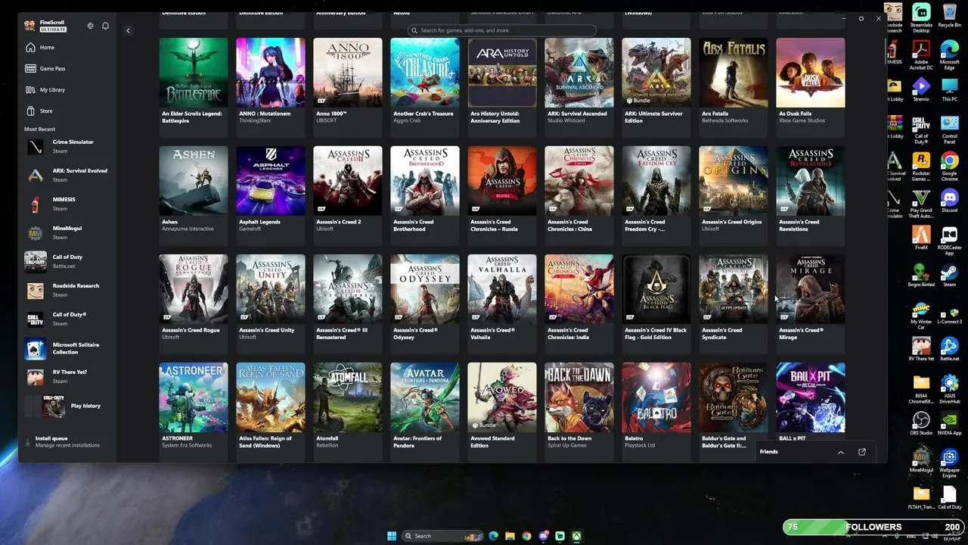Open Microsoft Solitaire Collection entry

click(x=67, y=348)
